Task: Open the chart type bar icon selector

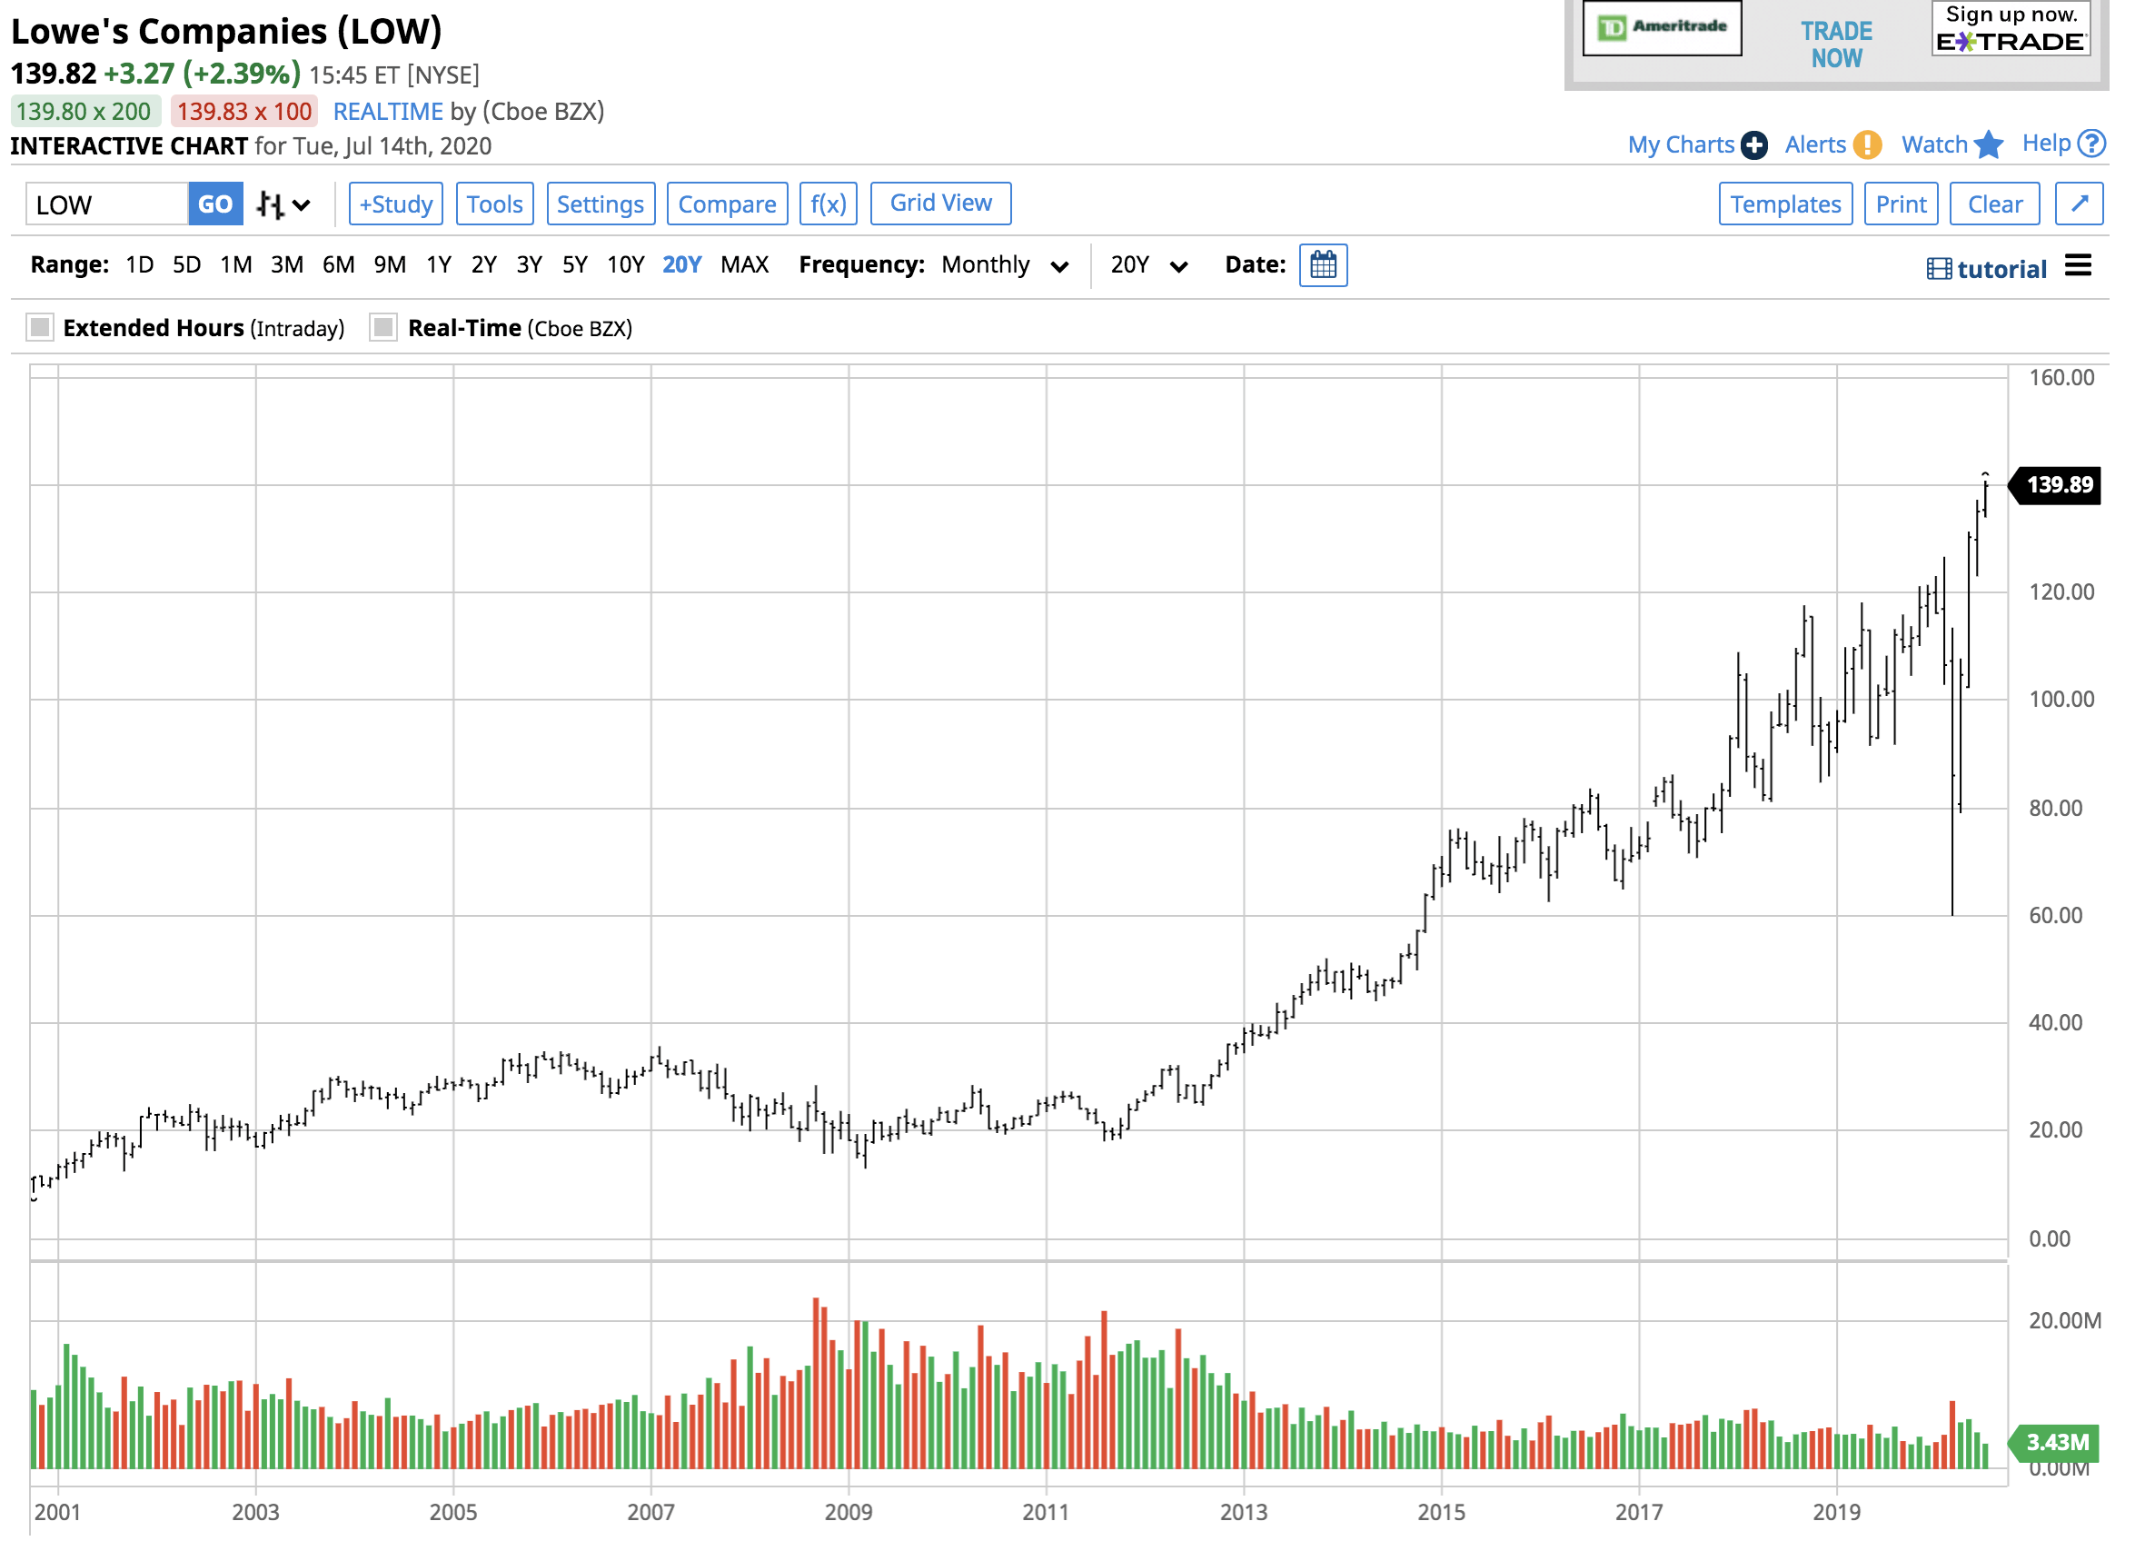Action: [x=283, y=205]
